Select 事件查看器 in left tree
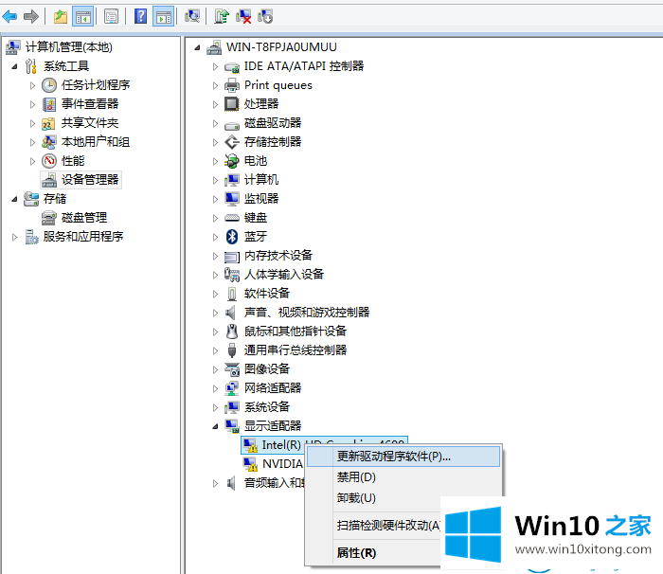The image size is (663, 574). (90, 104)
